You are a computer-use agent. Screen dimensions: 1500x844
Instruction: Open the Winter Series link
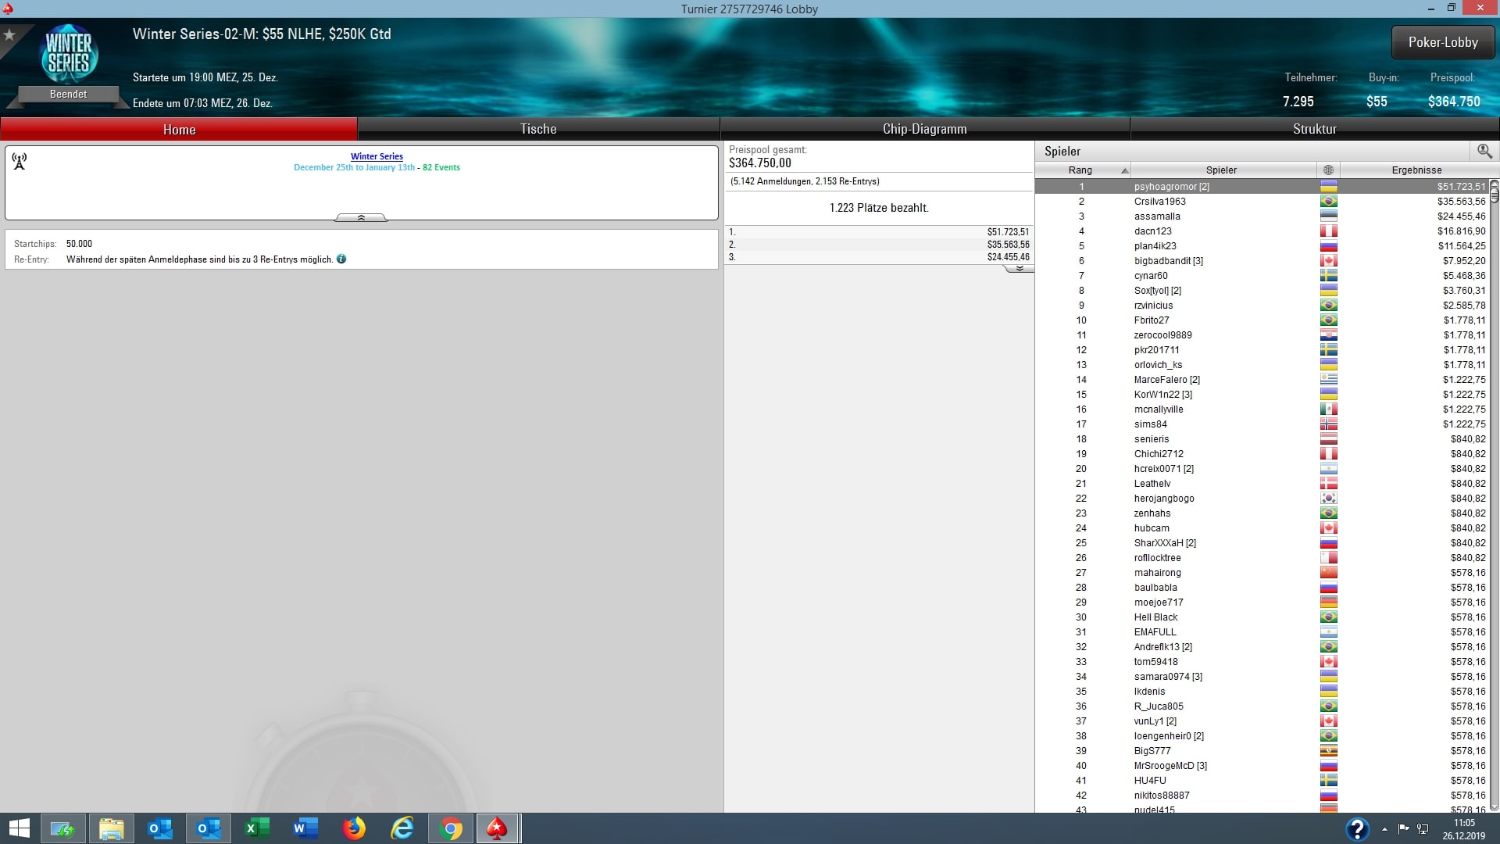(x=377, y=156)
